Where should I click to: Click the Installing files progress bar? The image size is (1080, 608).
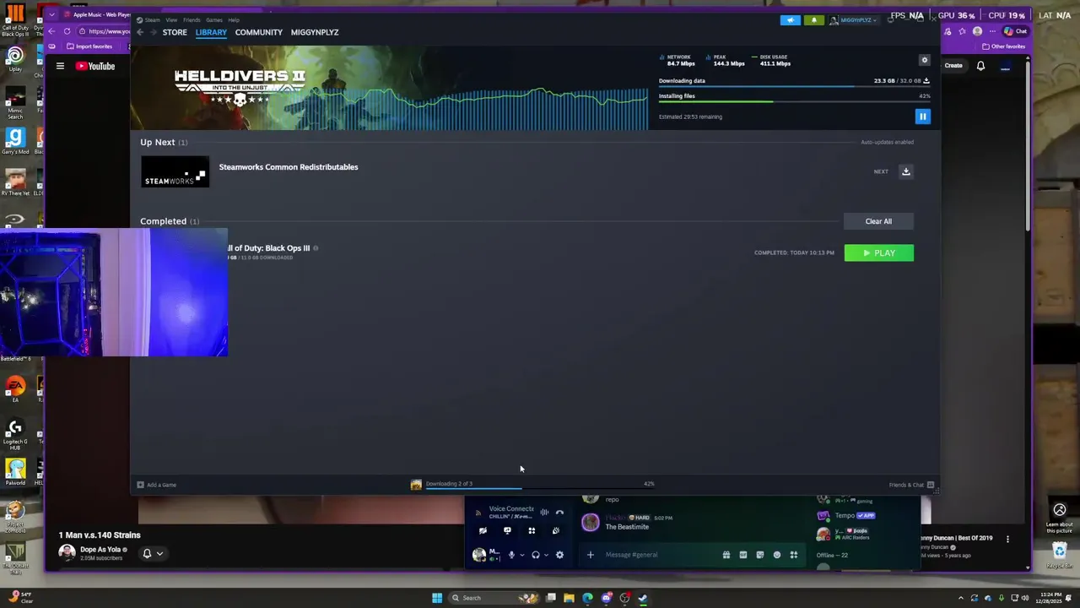[x=794, y=101]
